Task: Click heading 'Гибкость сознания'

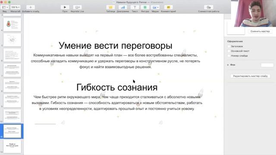Action: [117, 87]
